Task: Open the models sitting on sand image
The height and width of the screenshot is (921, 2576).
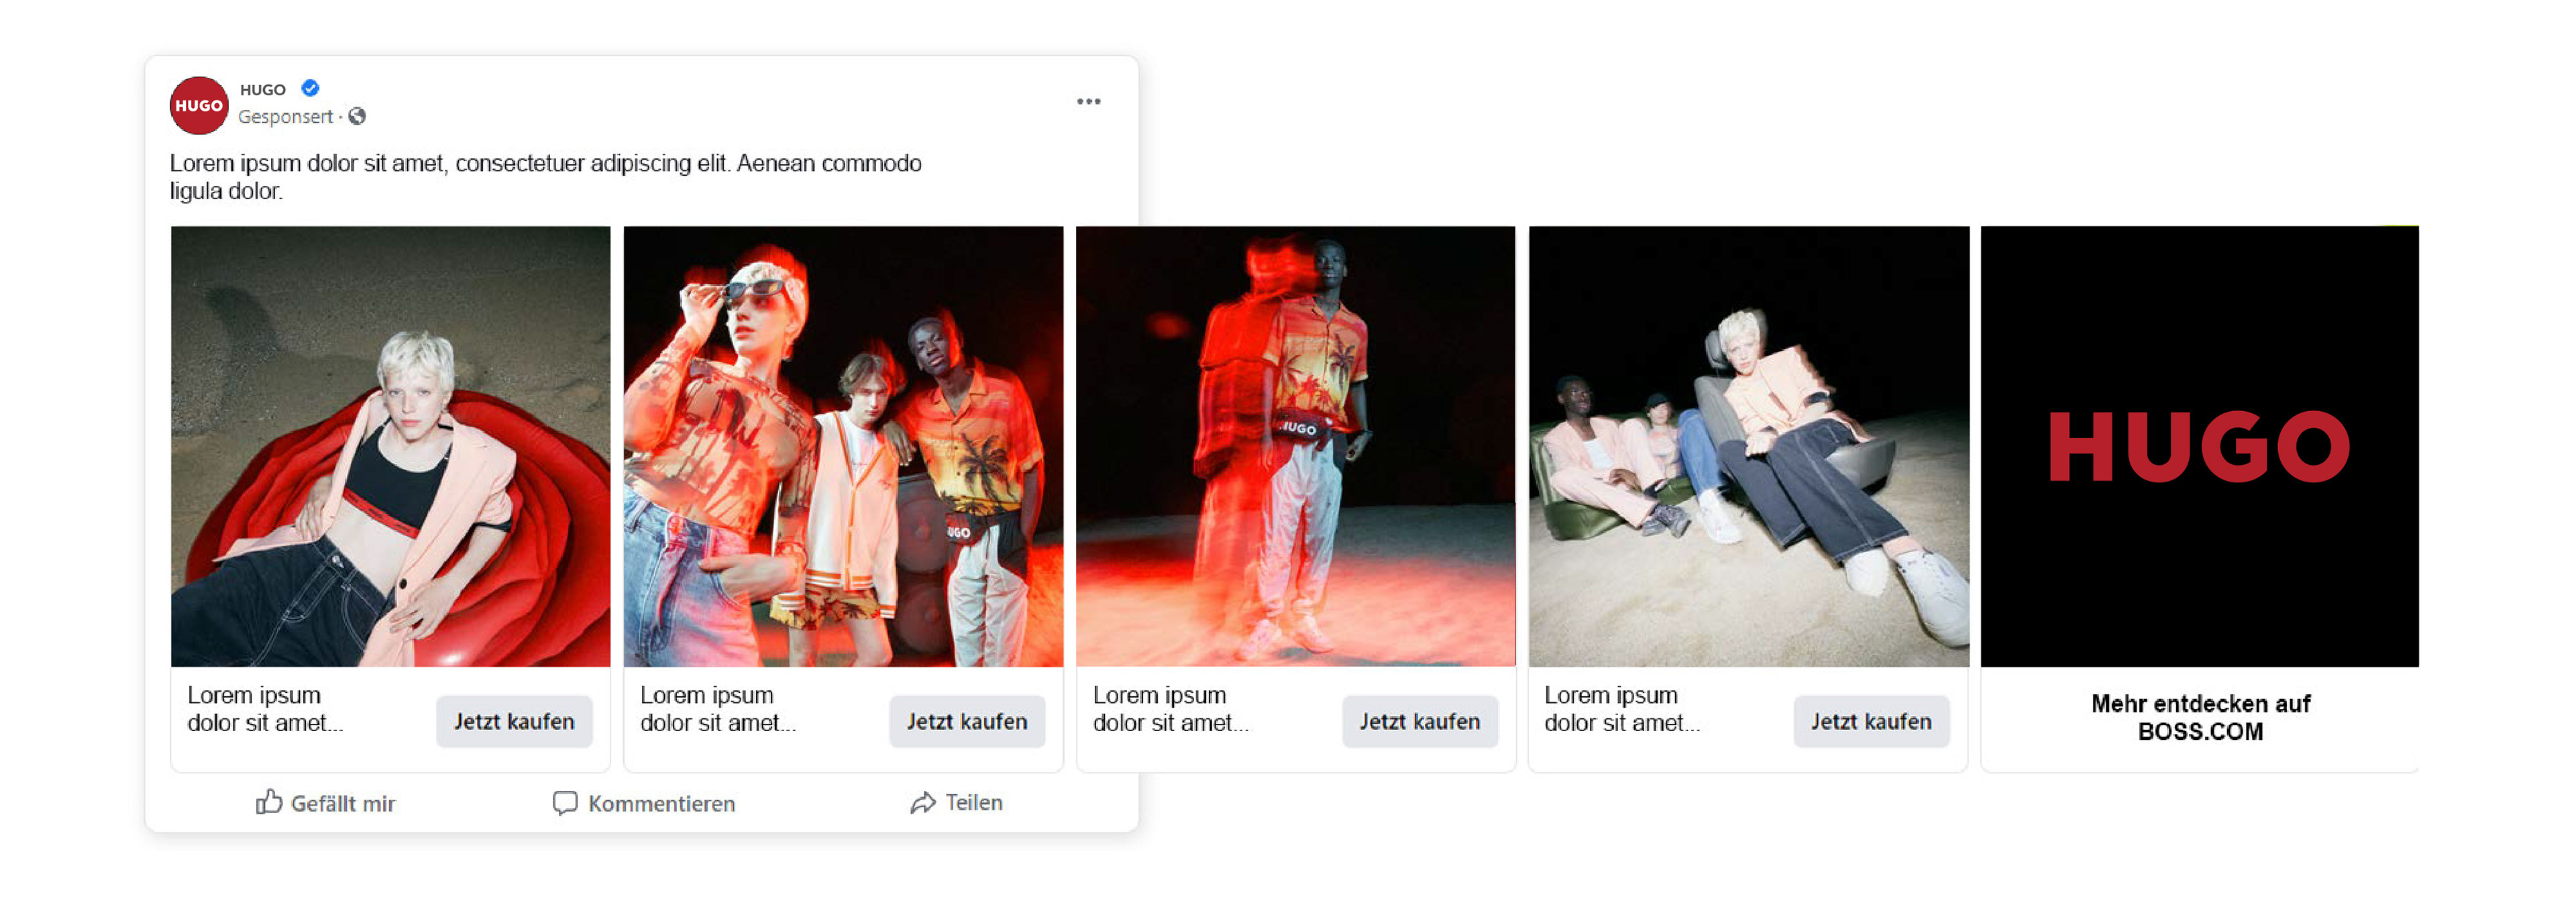Action: 1748,446
